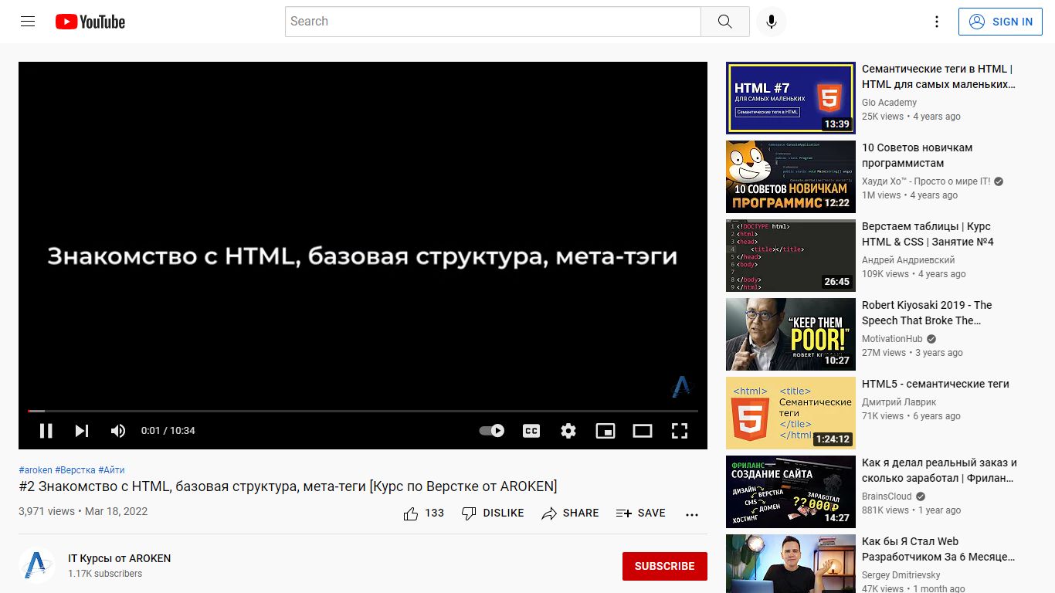Open IT Курсы от AROKEN channel name
The height and width of the screenshot is (593, 1055).
click(120, 558)
